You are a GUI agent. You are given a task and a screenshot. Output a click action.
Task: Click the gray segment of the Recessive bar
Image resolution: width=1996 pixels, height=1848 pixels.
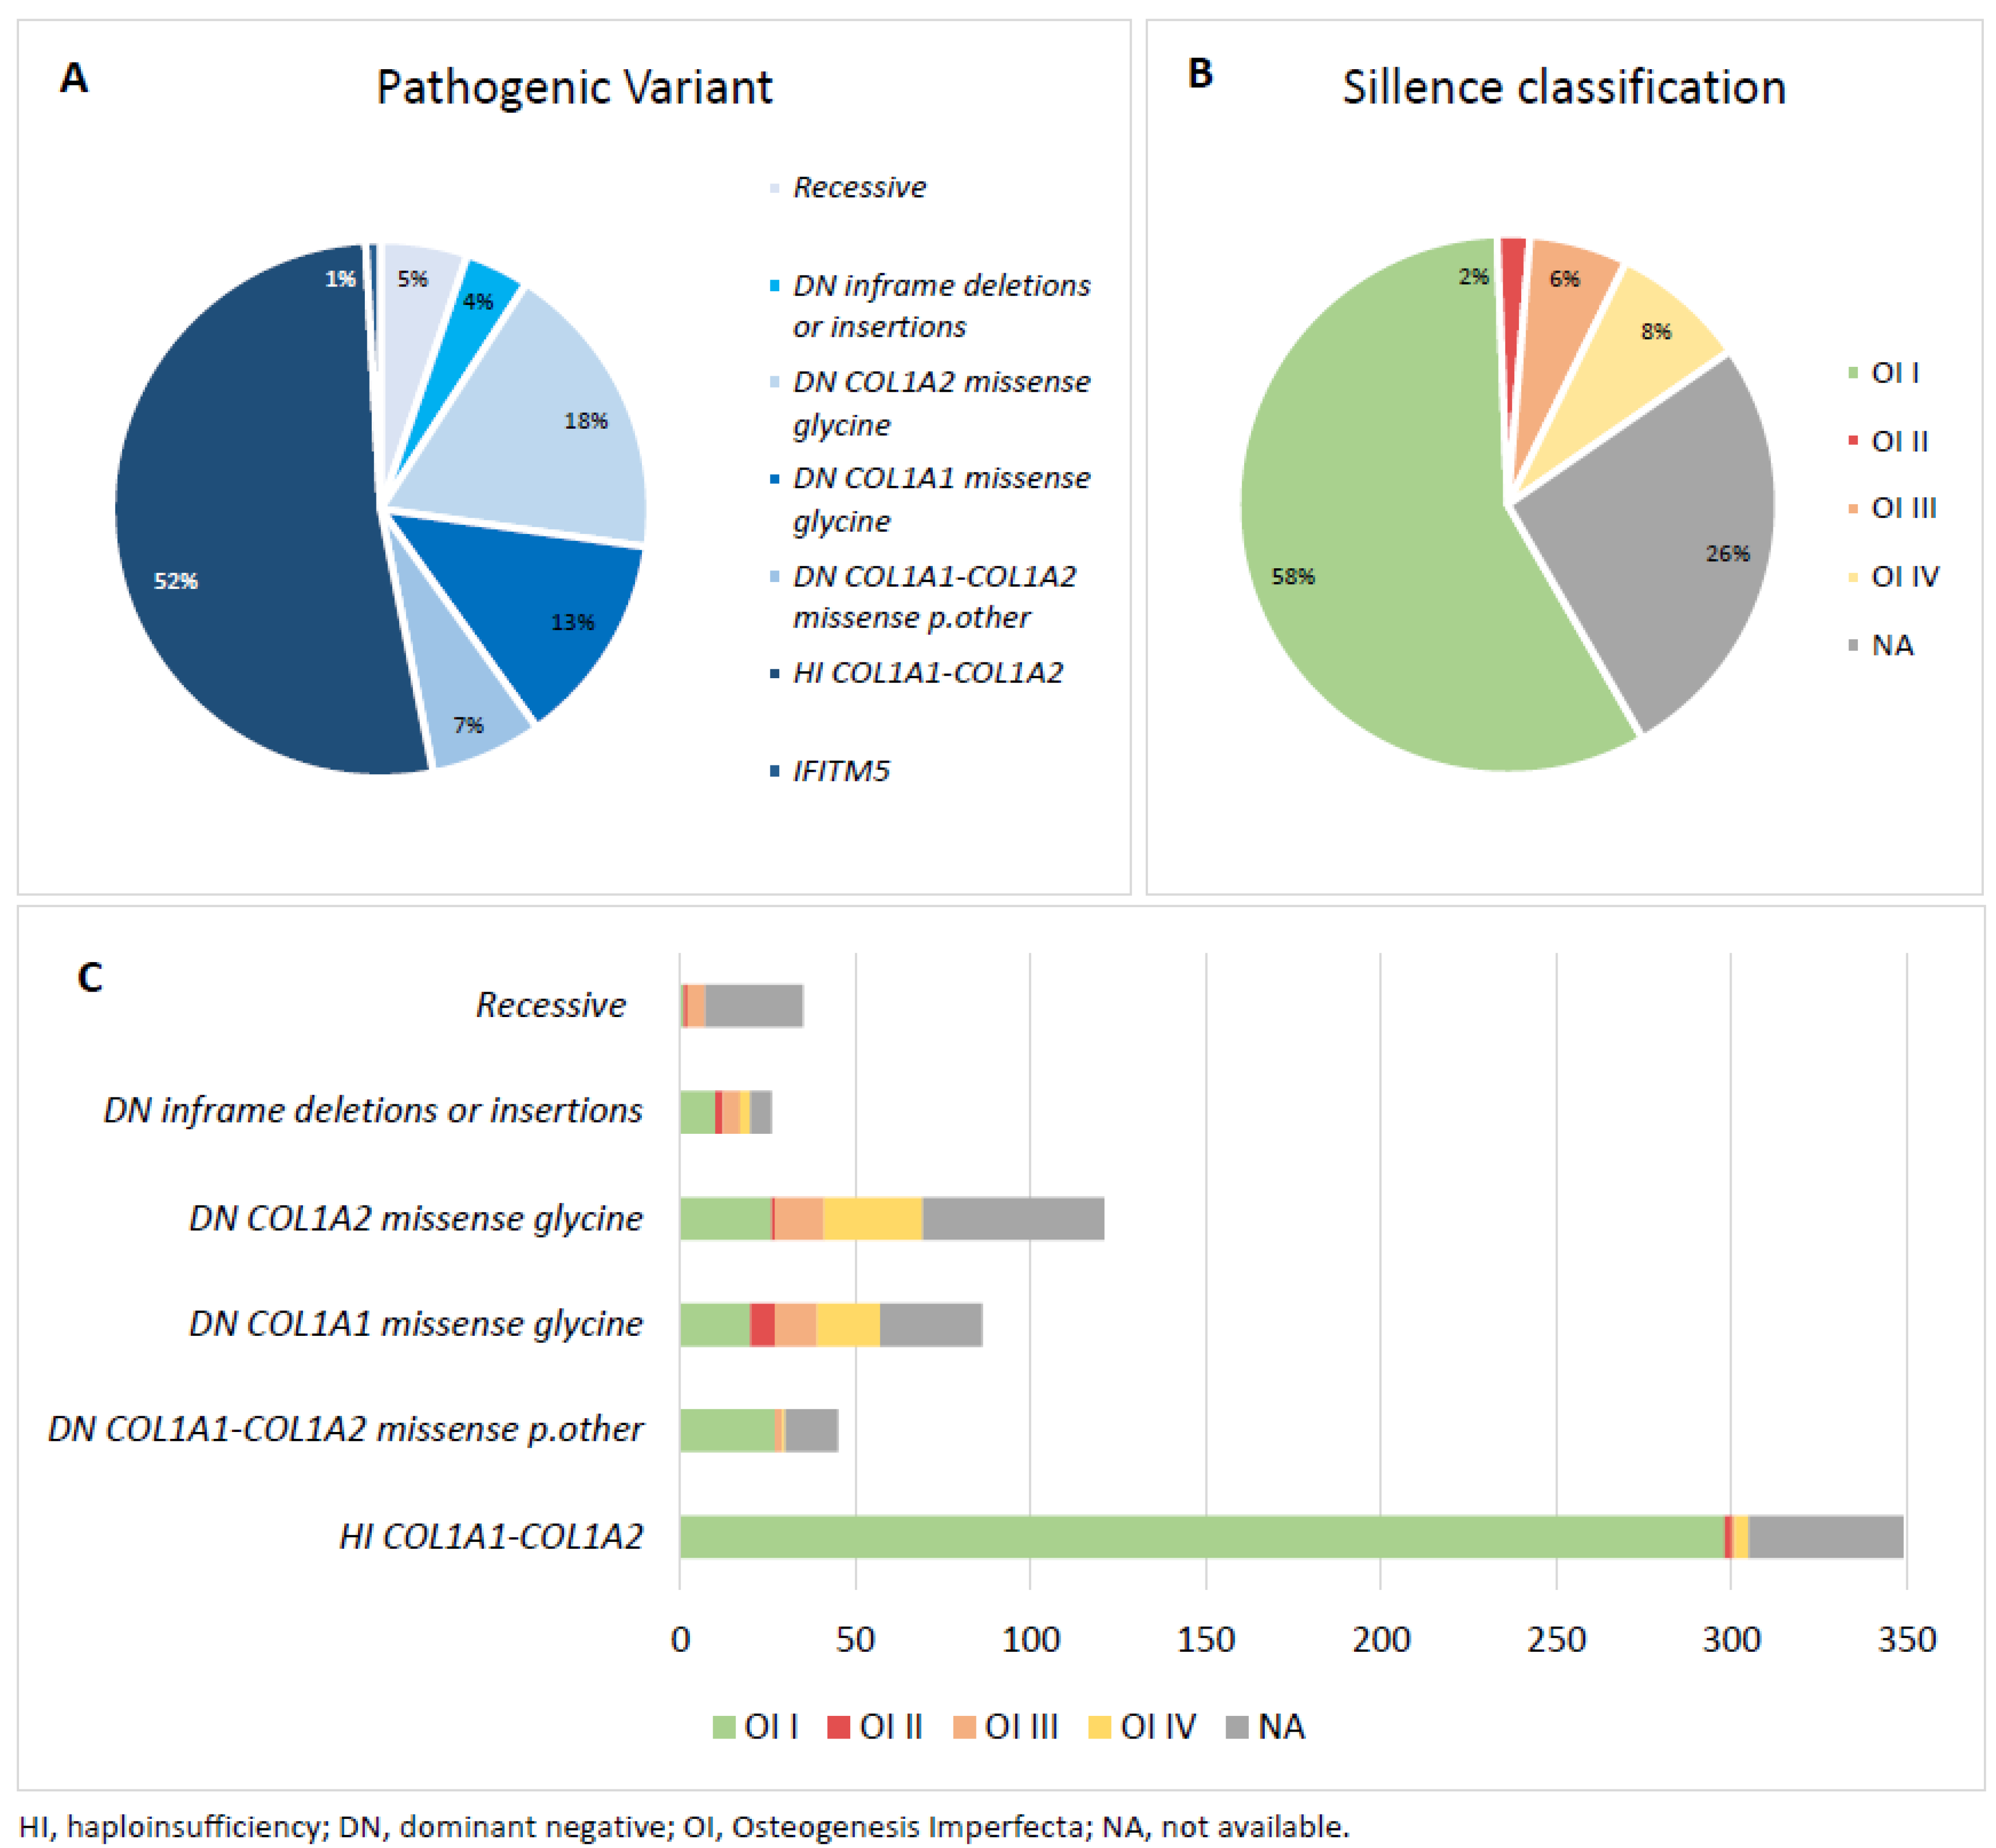coord(754,1006)
